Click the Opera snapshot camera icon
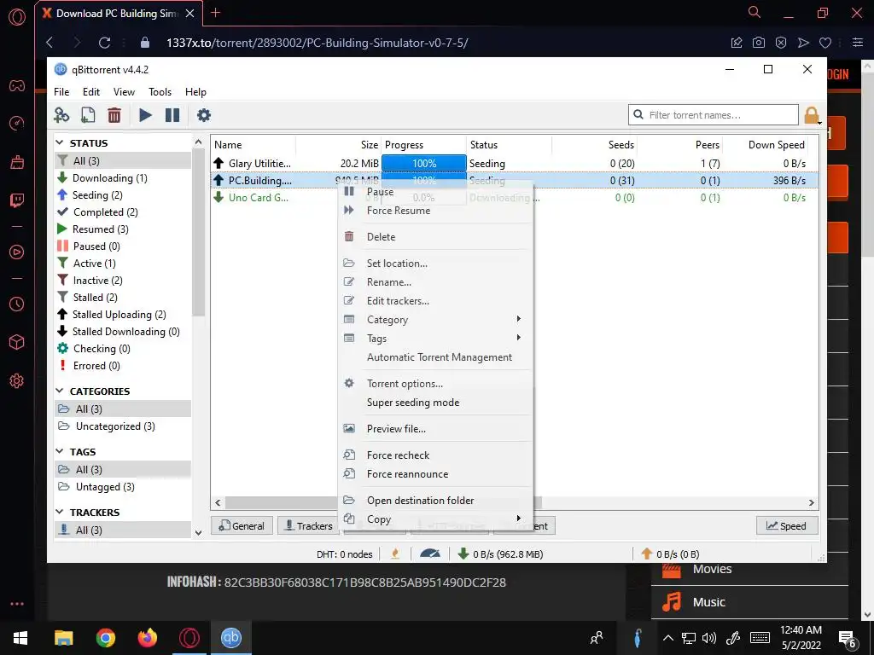The image size is (874, 655). tap(759, 43)
